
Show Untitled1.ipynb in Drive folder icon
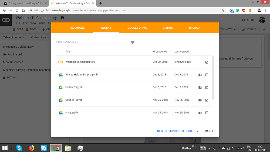pyautogui.click(x=200, y=100)
